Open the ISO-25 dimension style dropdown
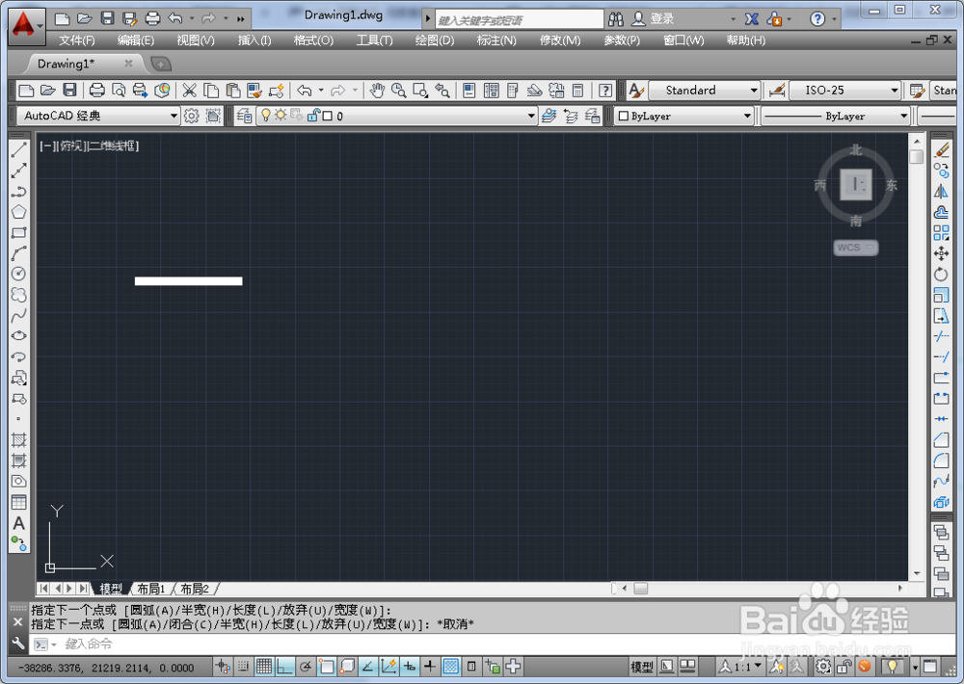Viewport: 964px width, 684px height. [844, 91]
